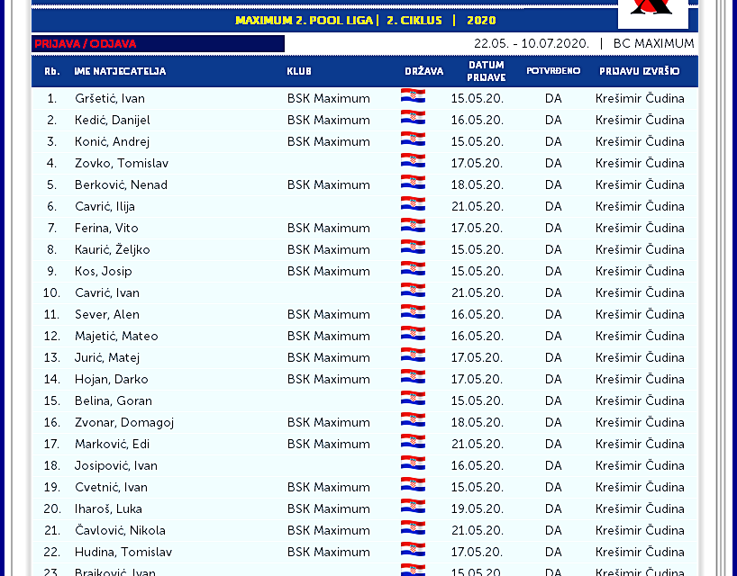The image size is (737, 576).
Task: Click the flag icon in Hojan, Darko row
Action: tap(413, 376)
